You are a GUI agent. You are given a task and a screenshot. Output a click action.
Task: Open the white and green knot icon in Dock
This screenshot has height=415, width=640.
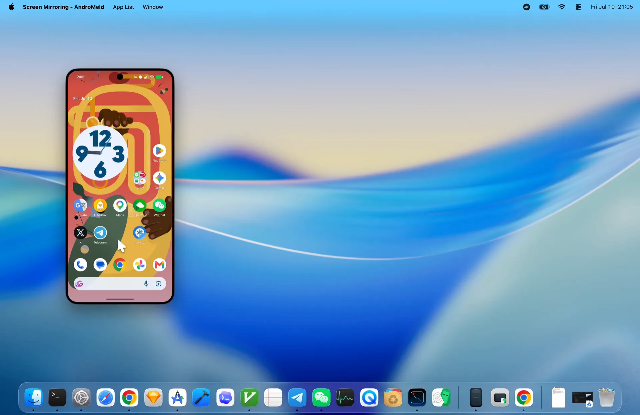[x=441, y=397]
